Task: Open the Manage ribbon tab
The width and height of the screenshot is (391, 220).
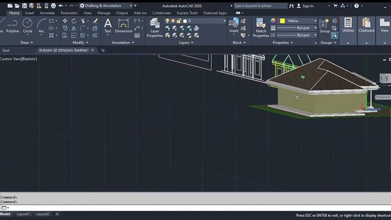Action: (104, 13)
